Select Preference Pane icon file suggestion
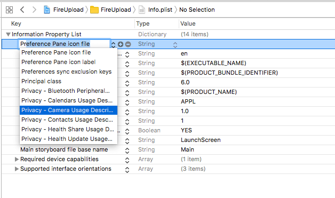Viewport: 335px width, 198px height. (x=68, y=52)
